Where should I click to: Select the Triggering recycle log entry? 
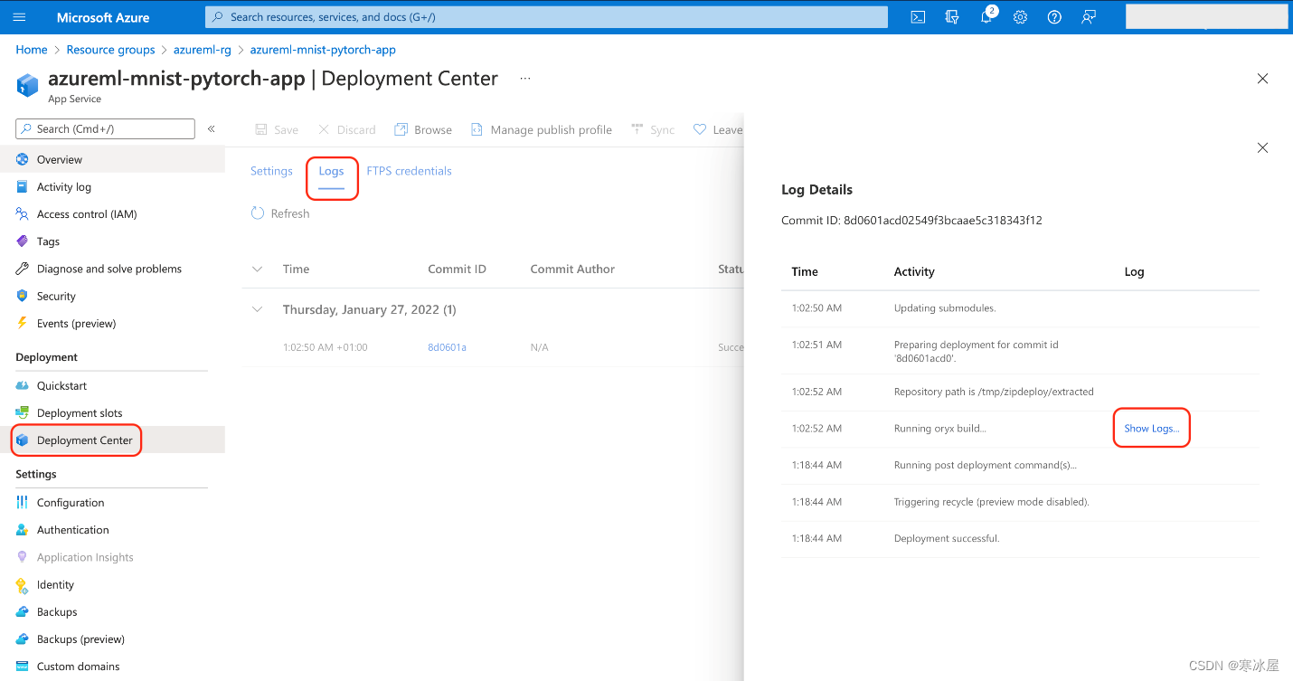point(1020,502)
